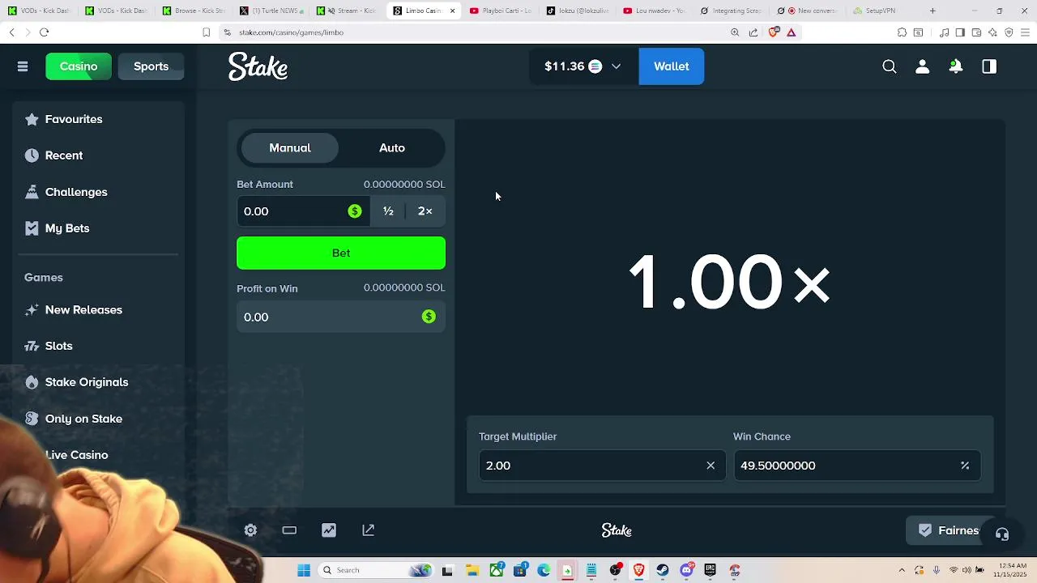Click the Profit on Win field
1037x583 pixels.
coord(341,317)
